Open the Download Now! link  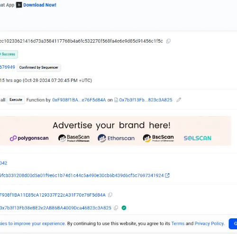40,5
